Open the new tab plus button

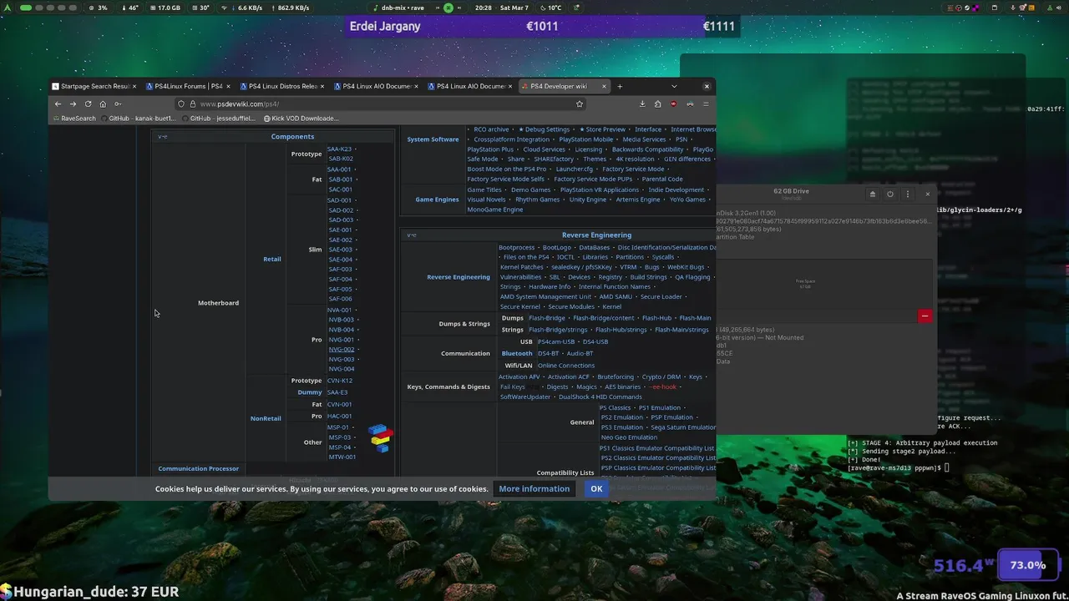point(620,86)
